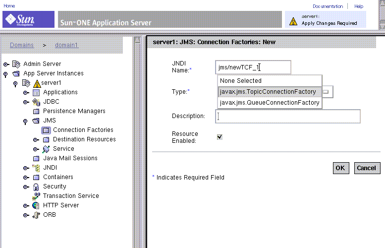Choose None Selected in Type list
The width and height of the screenshot is (385, 248).
click(x=270, y=81)
